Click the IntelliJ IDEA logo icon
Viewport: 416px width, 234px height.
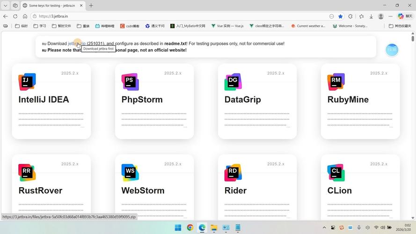click(27, 82)
